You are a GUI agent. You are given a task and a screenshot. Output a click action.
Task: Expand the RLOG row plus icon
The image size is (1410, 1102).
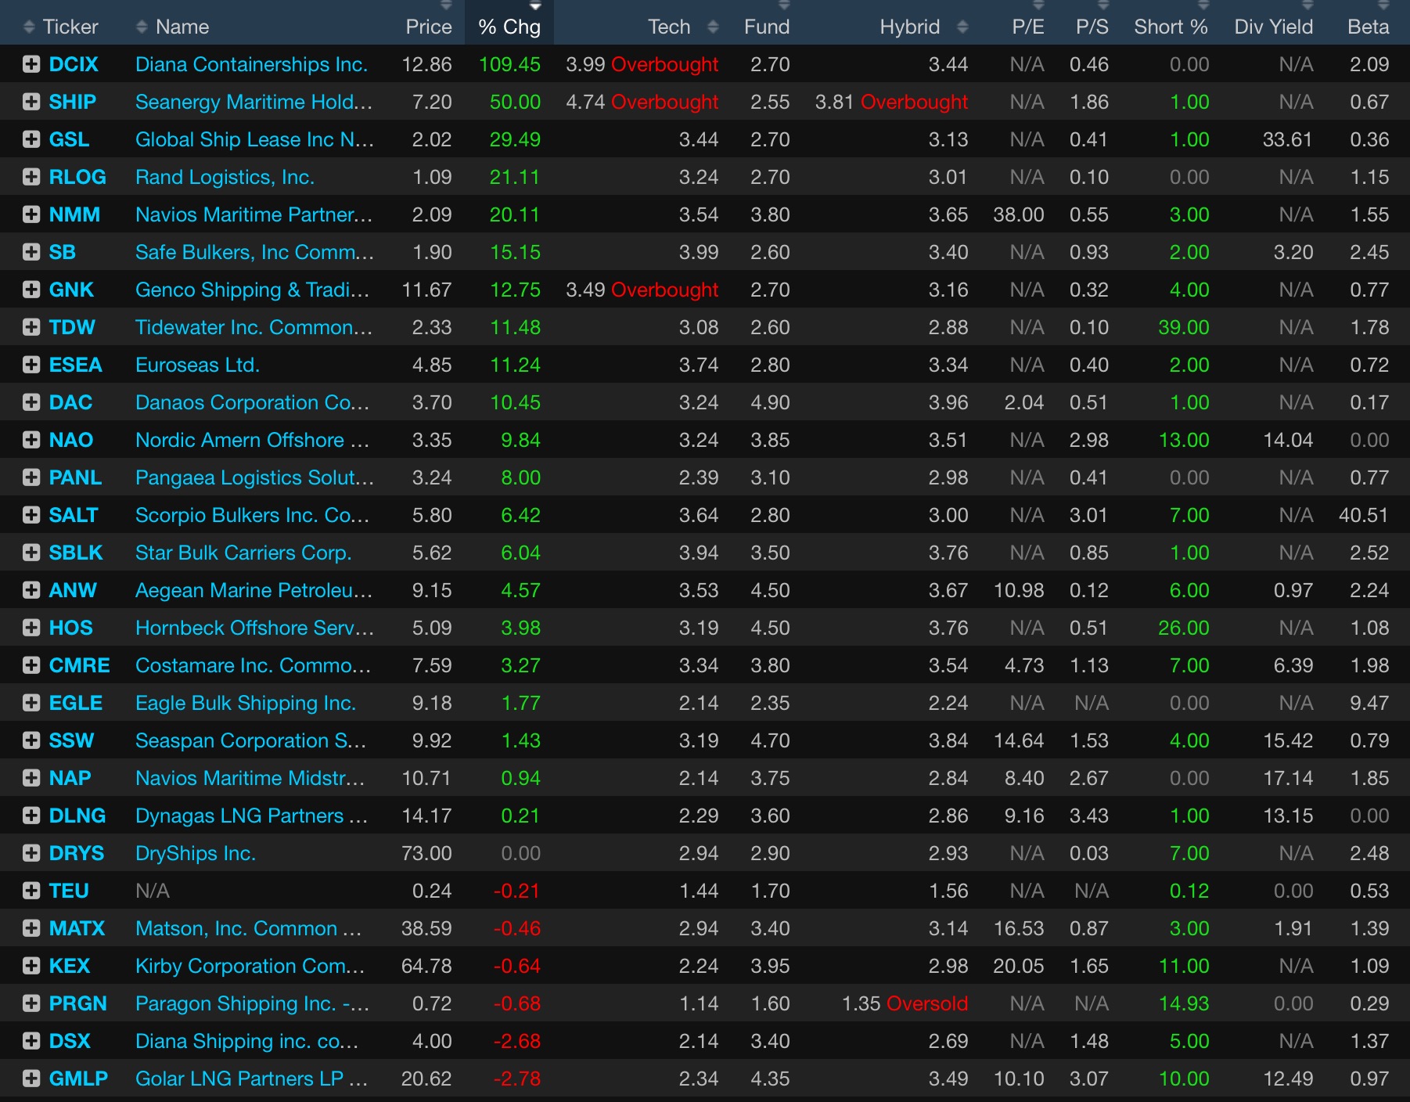coord(31,177)
